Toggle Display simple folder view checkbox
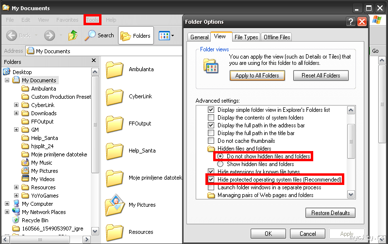Image resolution: width=388 pixels, height=244 pixels. pos(211,109)
